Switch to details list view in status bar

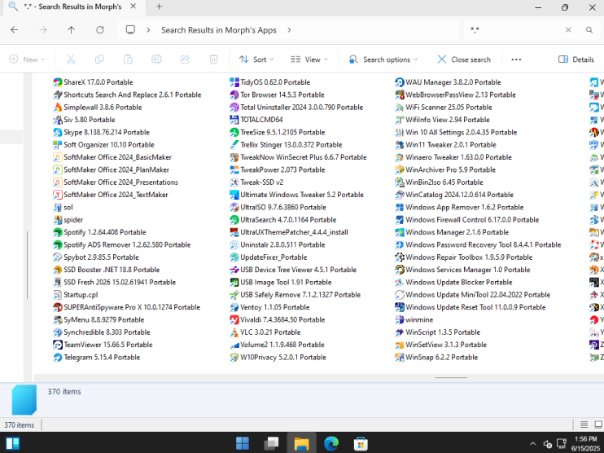click(x=584, y=424)
